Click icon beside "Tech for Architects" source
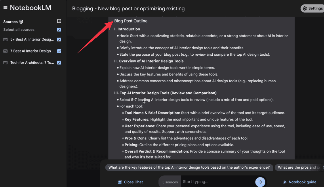324x187 pixels. (x=5, y=63)
